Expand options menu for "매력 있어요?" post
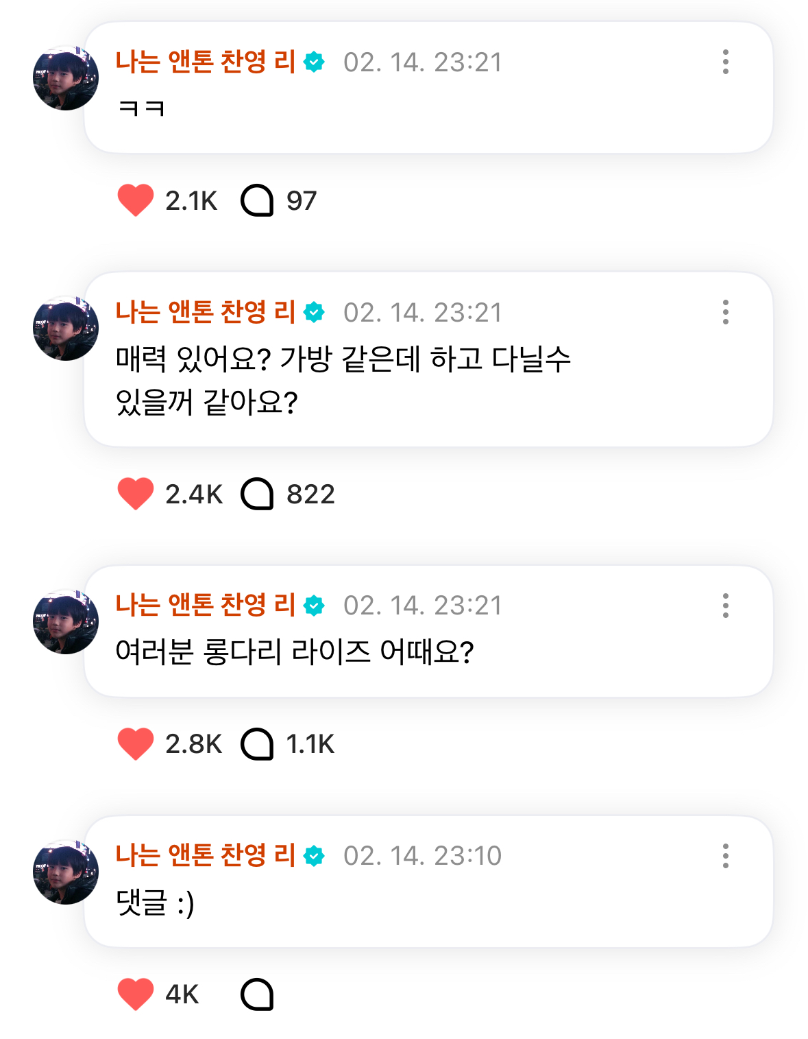This screenshot has height=1039, width=808. pyautogui.click(x=725, y=313)
